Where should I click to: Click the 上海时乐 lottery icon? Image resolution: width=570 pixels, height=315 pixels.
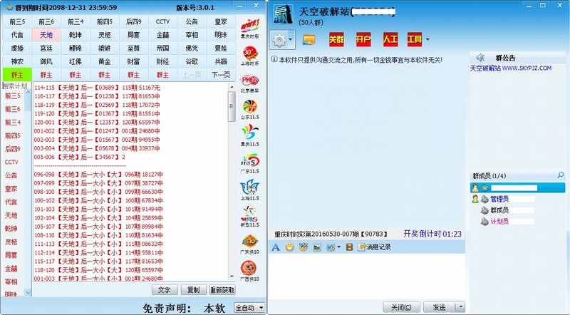(249, 56)
